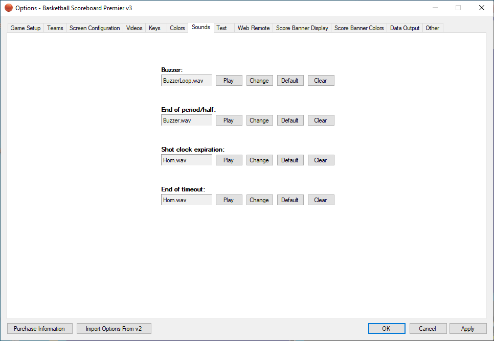Restore Default for End of timeout sound
The width and height of the screenshot is (494, 341).
(290, 200)
